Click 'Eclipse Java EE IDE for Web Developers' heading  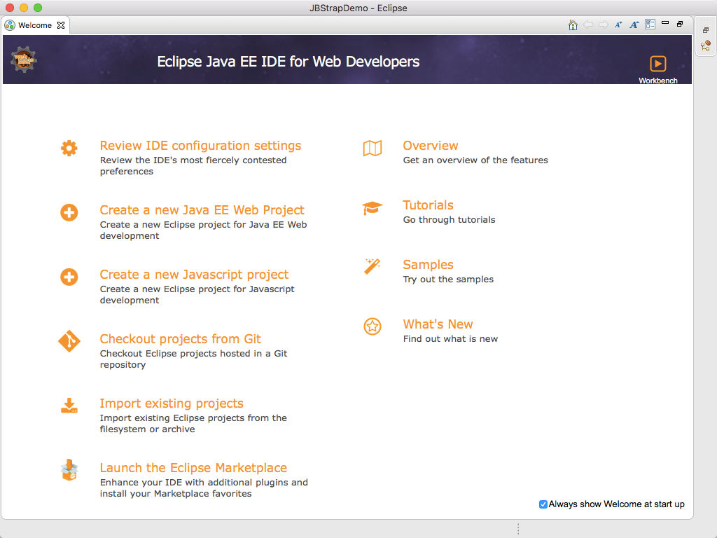tap(288, 62)
